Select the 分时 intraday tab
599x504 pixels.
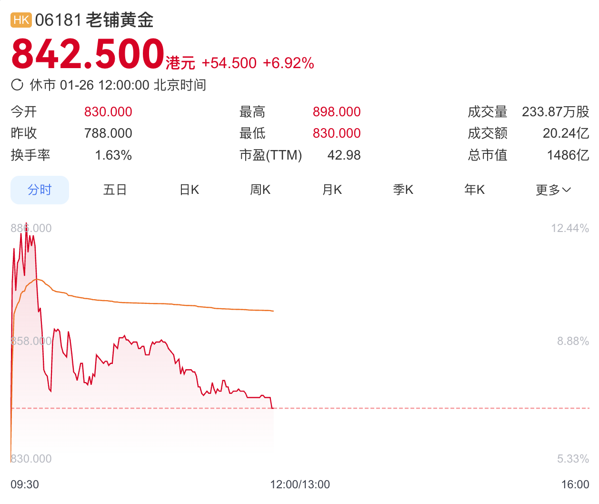(40, 190)
